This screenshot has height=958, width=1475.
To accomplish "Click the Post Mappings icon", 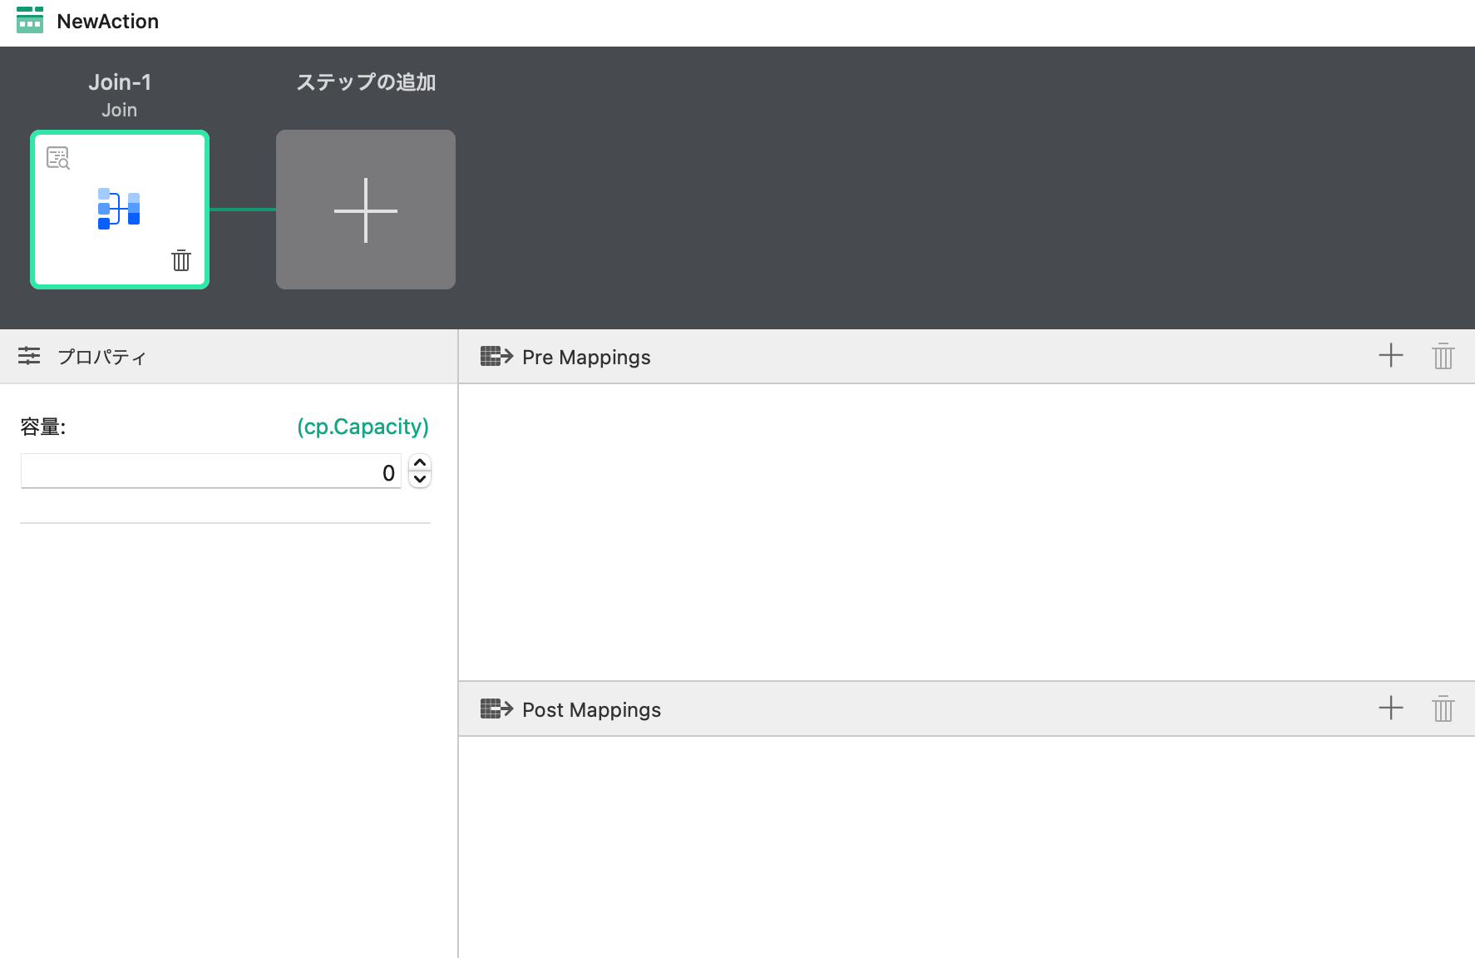I will pyautogui.click(x=496, y=709).
